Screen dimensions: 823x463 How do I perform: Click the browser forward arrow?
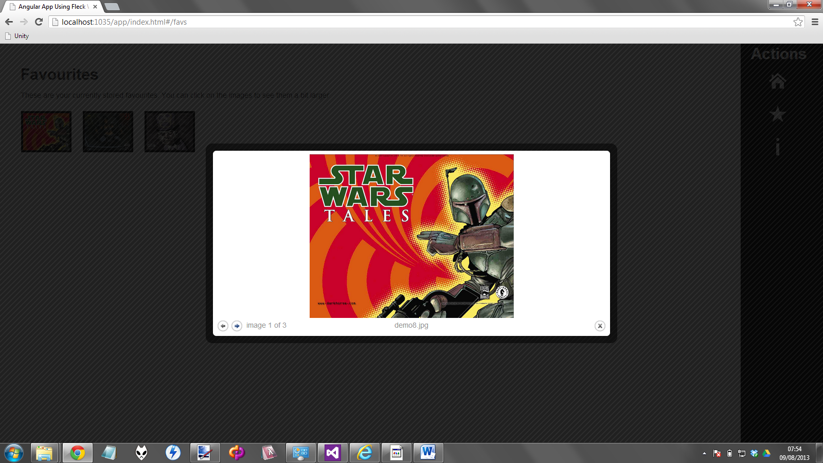click(24, 22)
